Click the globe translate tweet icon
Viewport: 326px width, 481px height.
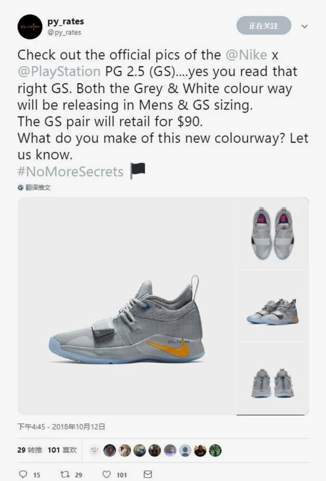click(20, 187)
